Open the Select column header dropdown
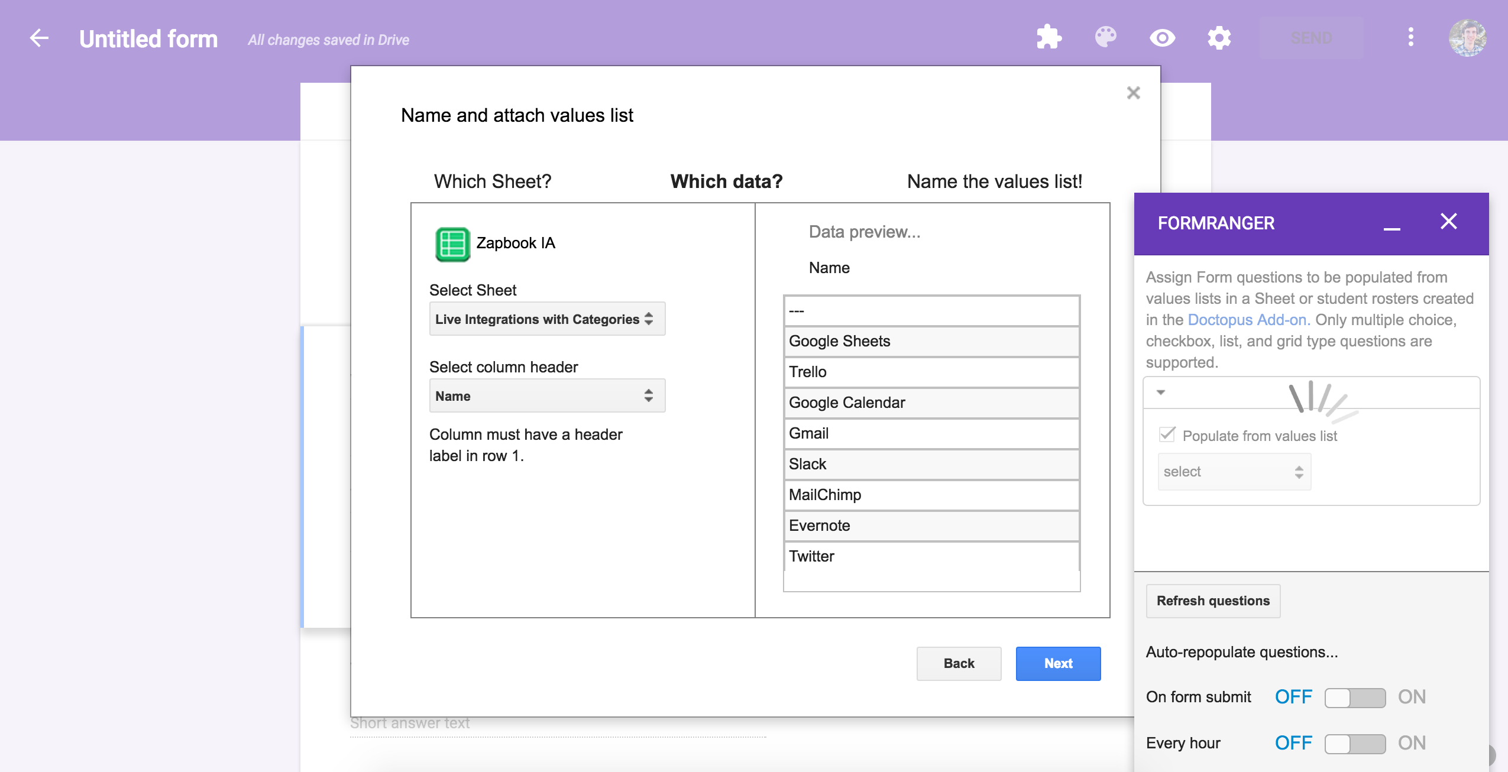This screenshot has width=1508, height=772. (545, 395)
